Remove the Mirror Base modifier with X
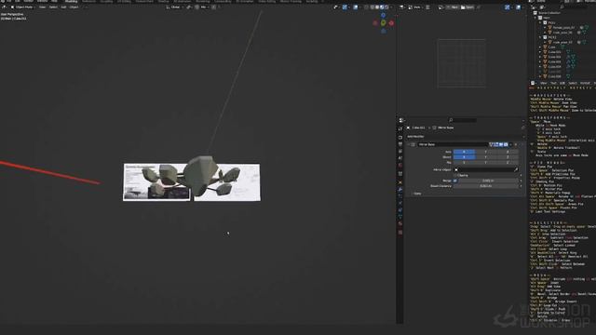The image size is (596, 335). (x=515, y=145)
